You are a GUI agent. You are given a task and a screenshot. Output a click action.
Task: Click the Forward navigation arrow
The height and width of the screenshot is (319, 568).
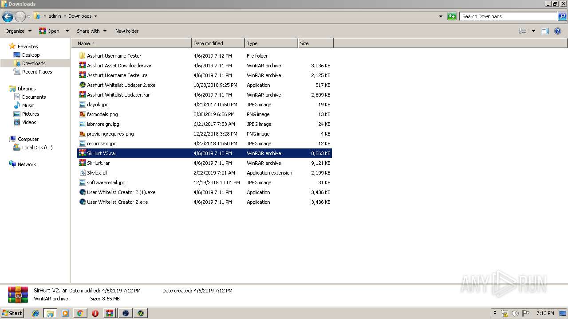20,17
